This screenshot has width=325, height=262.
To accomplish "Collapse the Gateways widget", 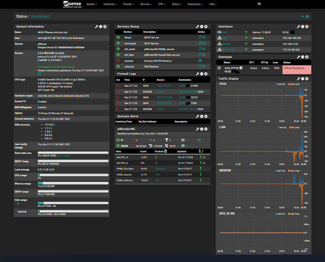I will click(303, 57).
